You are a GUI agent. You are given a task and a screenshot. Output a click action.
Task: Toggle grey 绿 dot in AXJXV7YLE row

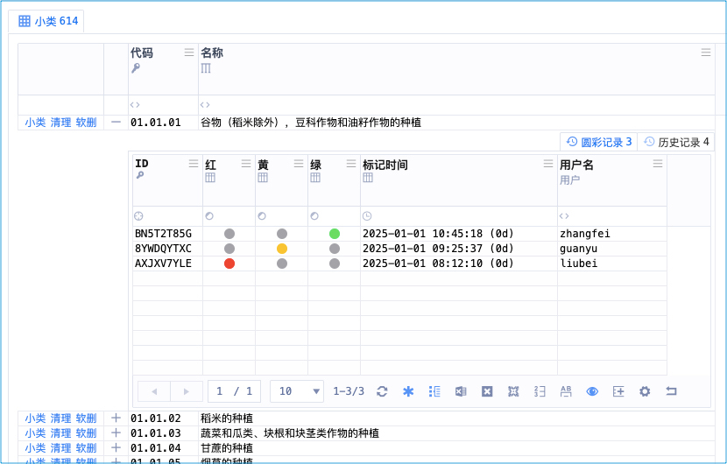(x=335, y=264)
